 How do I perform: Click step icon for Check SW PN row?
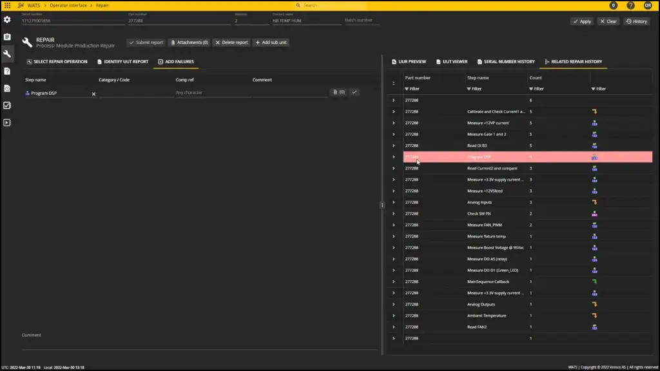594,214
